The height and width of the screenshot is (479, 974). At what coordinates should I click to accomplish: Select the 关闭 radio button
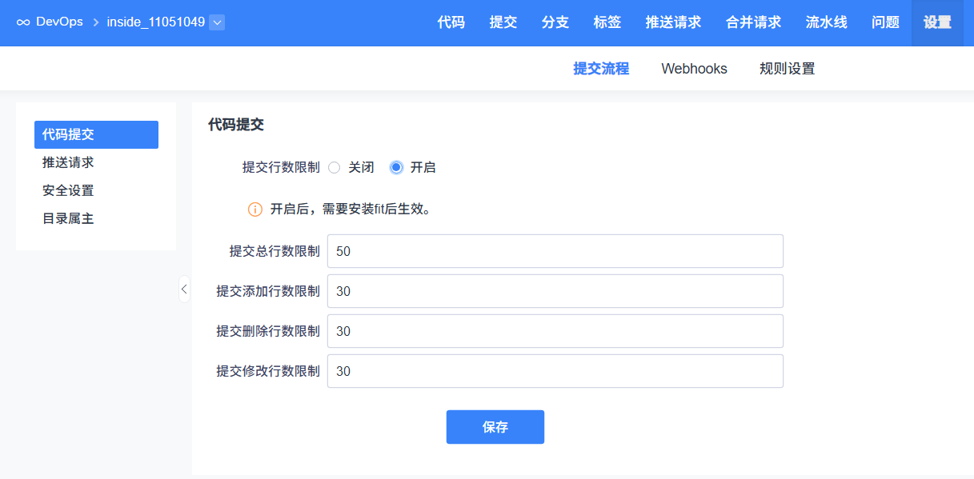click(335, 168)
